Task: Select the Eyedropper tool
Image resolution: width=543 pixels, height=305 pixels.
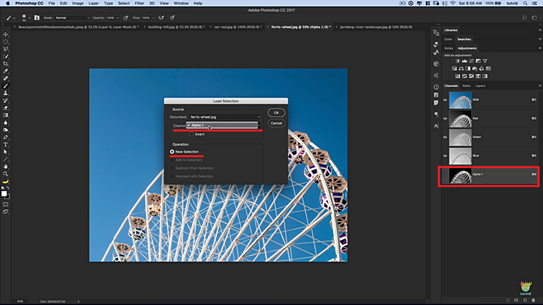Action: click(5, 71)
